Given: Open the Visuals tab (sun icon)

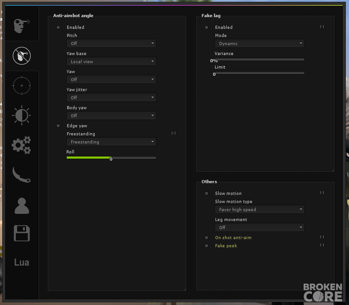Looking at the screenshot, I should [22, 115].
